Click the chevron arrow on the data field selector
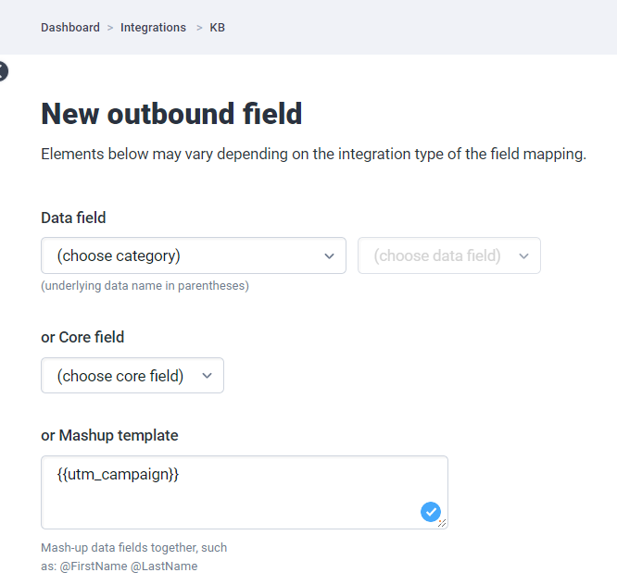This screenshot has width=617, height=585. [x=523, y=256]
